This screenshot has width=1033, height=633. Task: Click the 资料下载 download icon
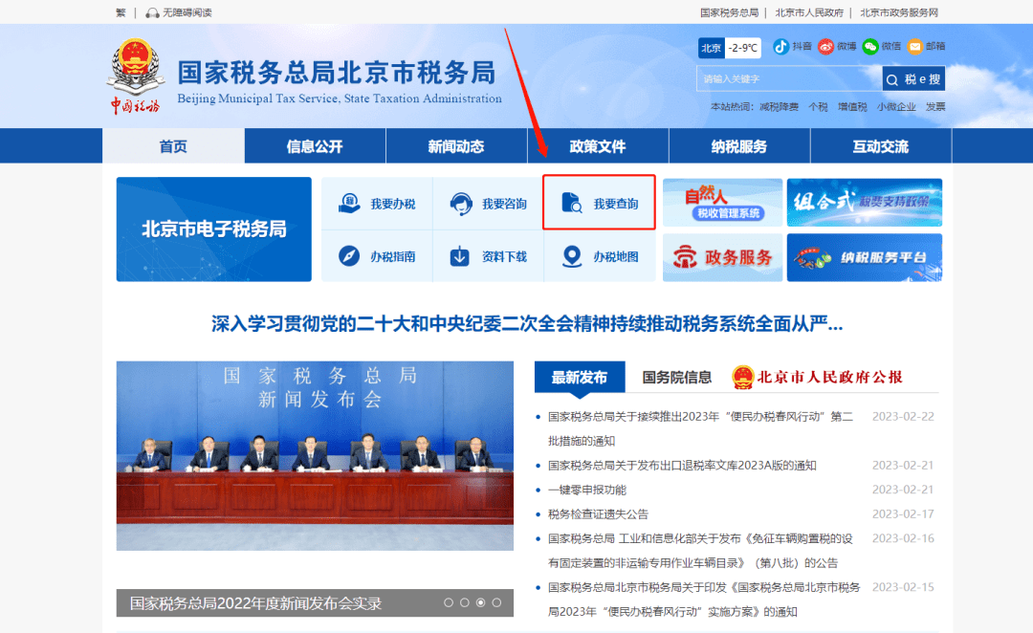490,256
